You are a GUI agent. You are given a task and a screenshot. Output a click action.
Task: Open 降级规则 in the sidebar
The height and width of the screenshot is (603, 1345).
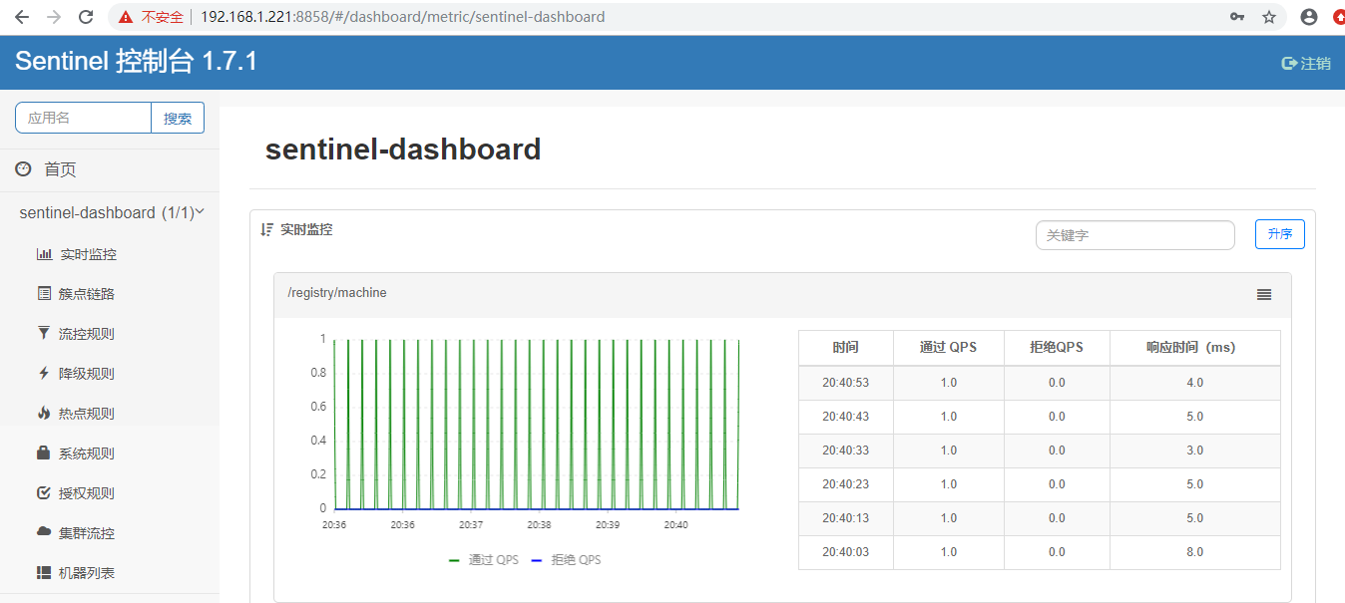[88, 374]
